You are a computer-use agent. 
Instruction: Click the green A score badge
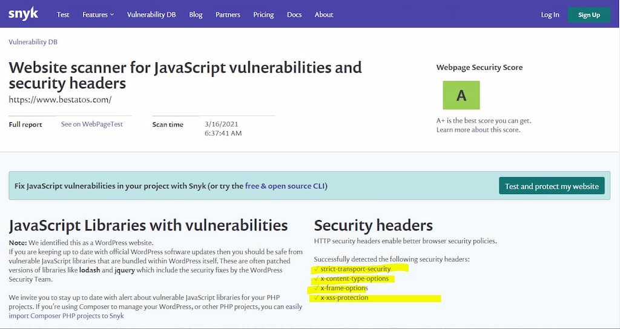click(x=461, y=95)
